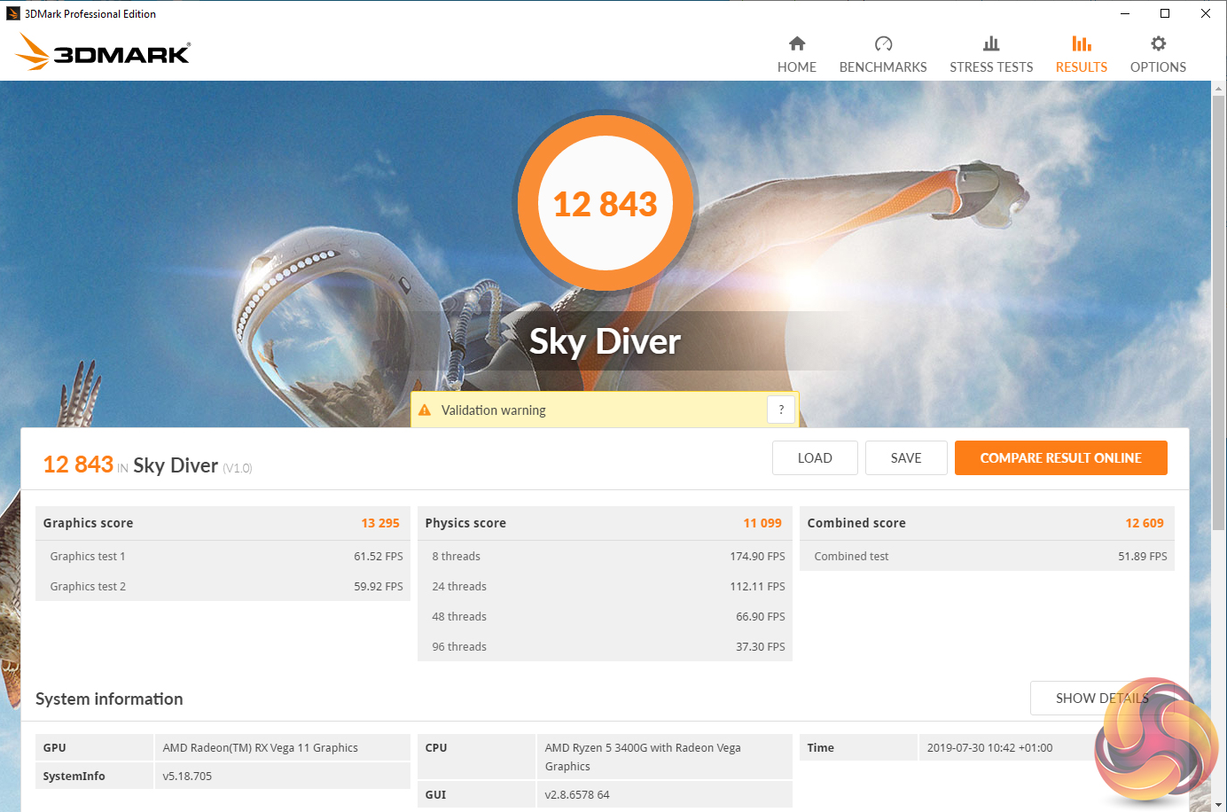
Task: Click the Home house icon
Action: (796, 43)
